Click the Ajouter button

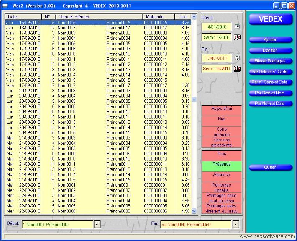(x=271, y=40)
